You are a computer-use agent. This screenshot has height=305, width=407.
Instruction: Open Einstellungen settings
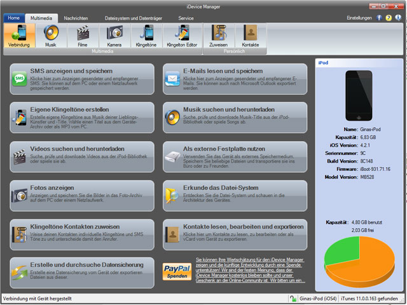pos(359,18)
